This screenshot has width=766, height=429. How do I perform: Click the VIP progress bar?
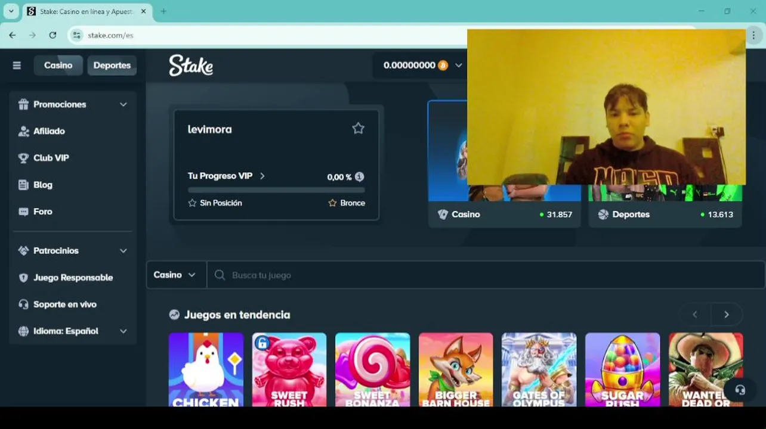pos(276,190)
